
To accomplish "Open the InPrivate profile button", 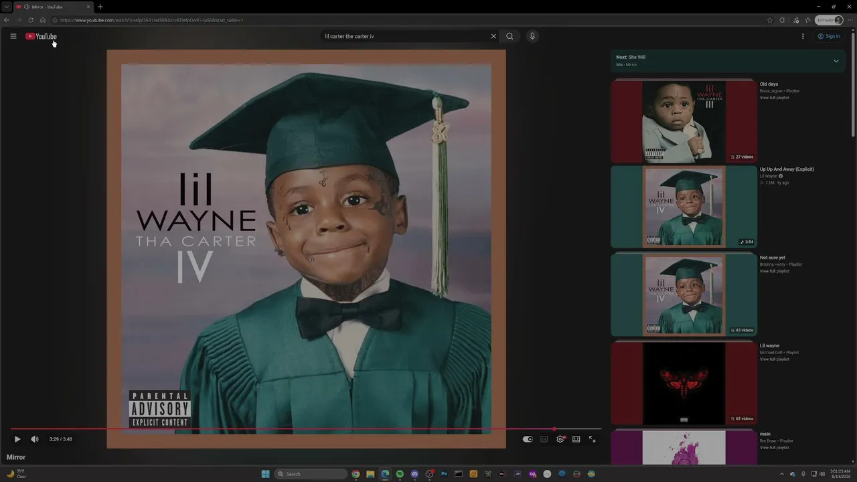I will (829, 20).
